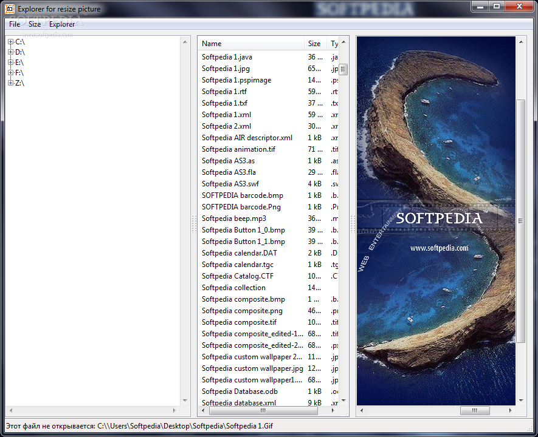Click file list vertical scrollbar thumb

[x=343, y=69]
